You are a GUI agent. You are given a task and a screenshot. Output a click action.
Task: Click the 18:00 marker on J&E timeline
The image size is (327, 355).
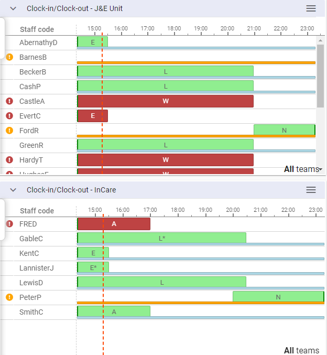point(174,28)
